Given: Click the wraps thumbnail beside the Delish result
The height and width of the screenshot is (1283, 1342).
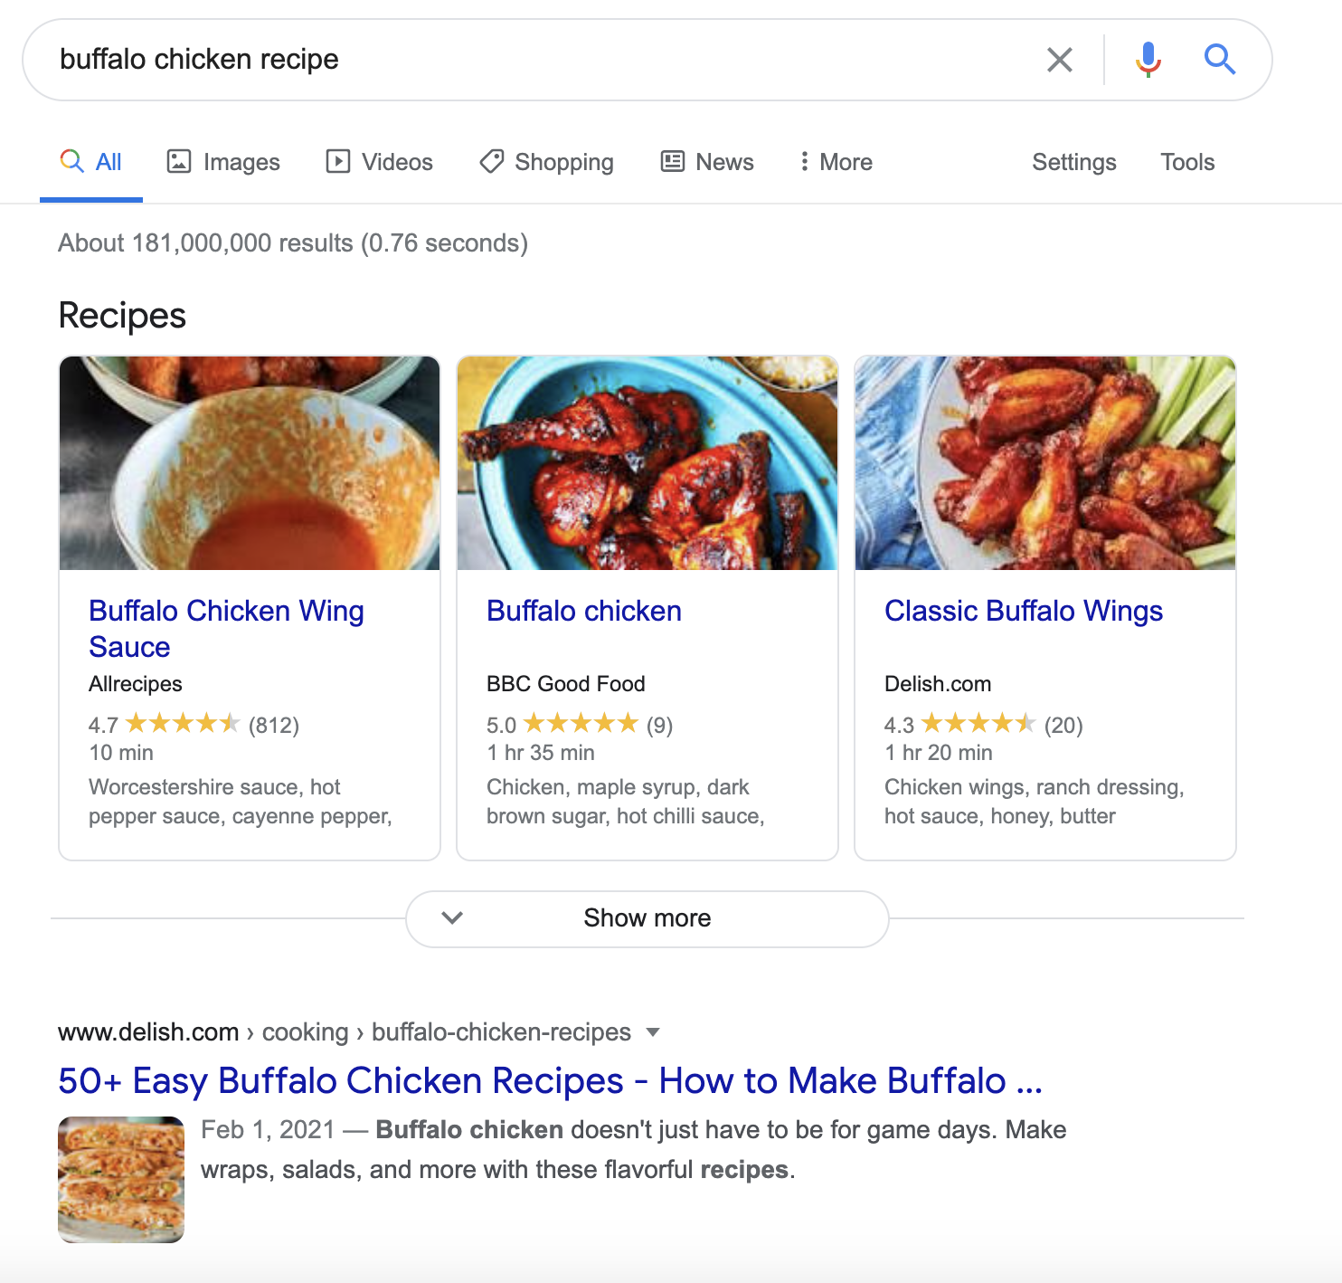Looking at the screenshot, I should [x=121, y=1180].
